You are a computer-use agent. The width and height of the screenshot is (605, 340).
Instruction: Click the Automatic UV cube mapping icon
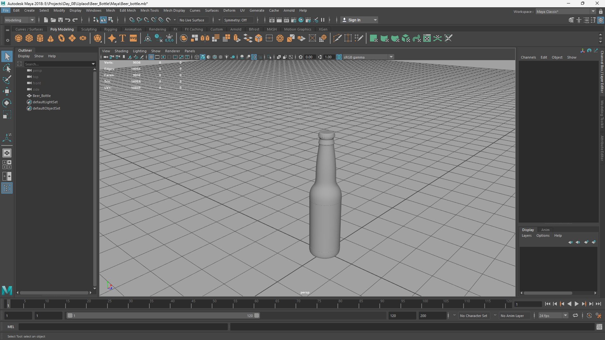click(406, 38)
